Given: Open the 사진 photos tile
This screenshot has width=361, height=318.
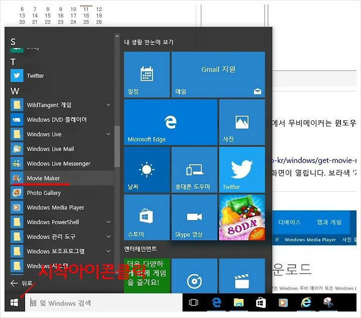Looking at the screenshot, I should (x=242, y=122).
